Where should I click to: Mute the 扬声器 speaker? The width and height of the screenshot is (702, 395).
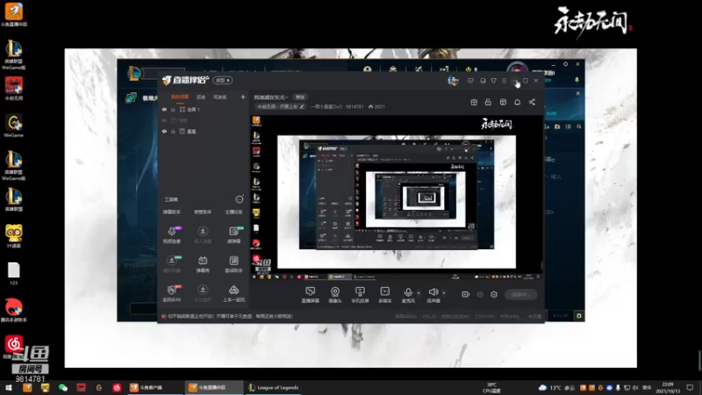(x=433, y=295)
